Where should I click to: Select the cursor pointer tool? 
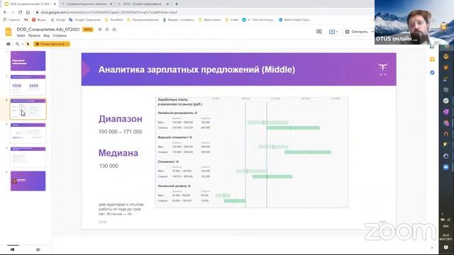tap(28, 44)
